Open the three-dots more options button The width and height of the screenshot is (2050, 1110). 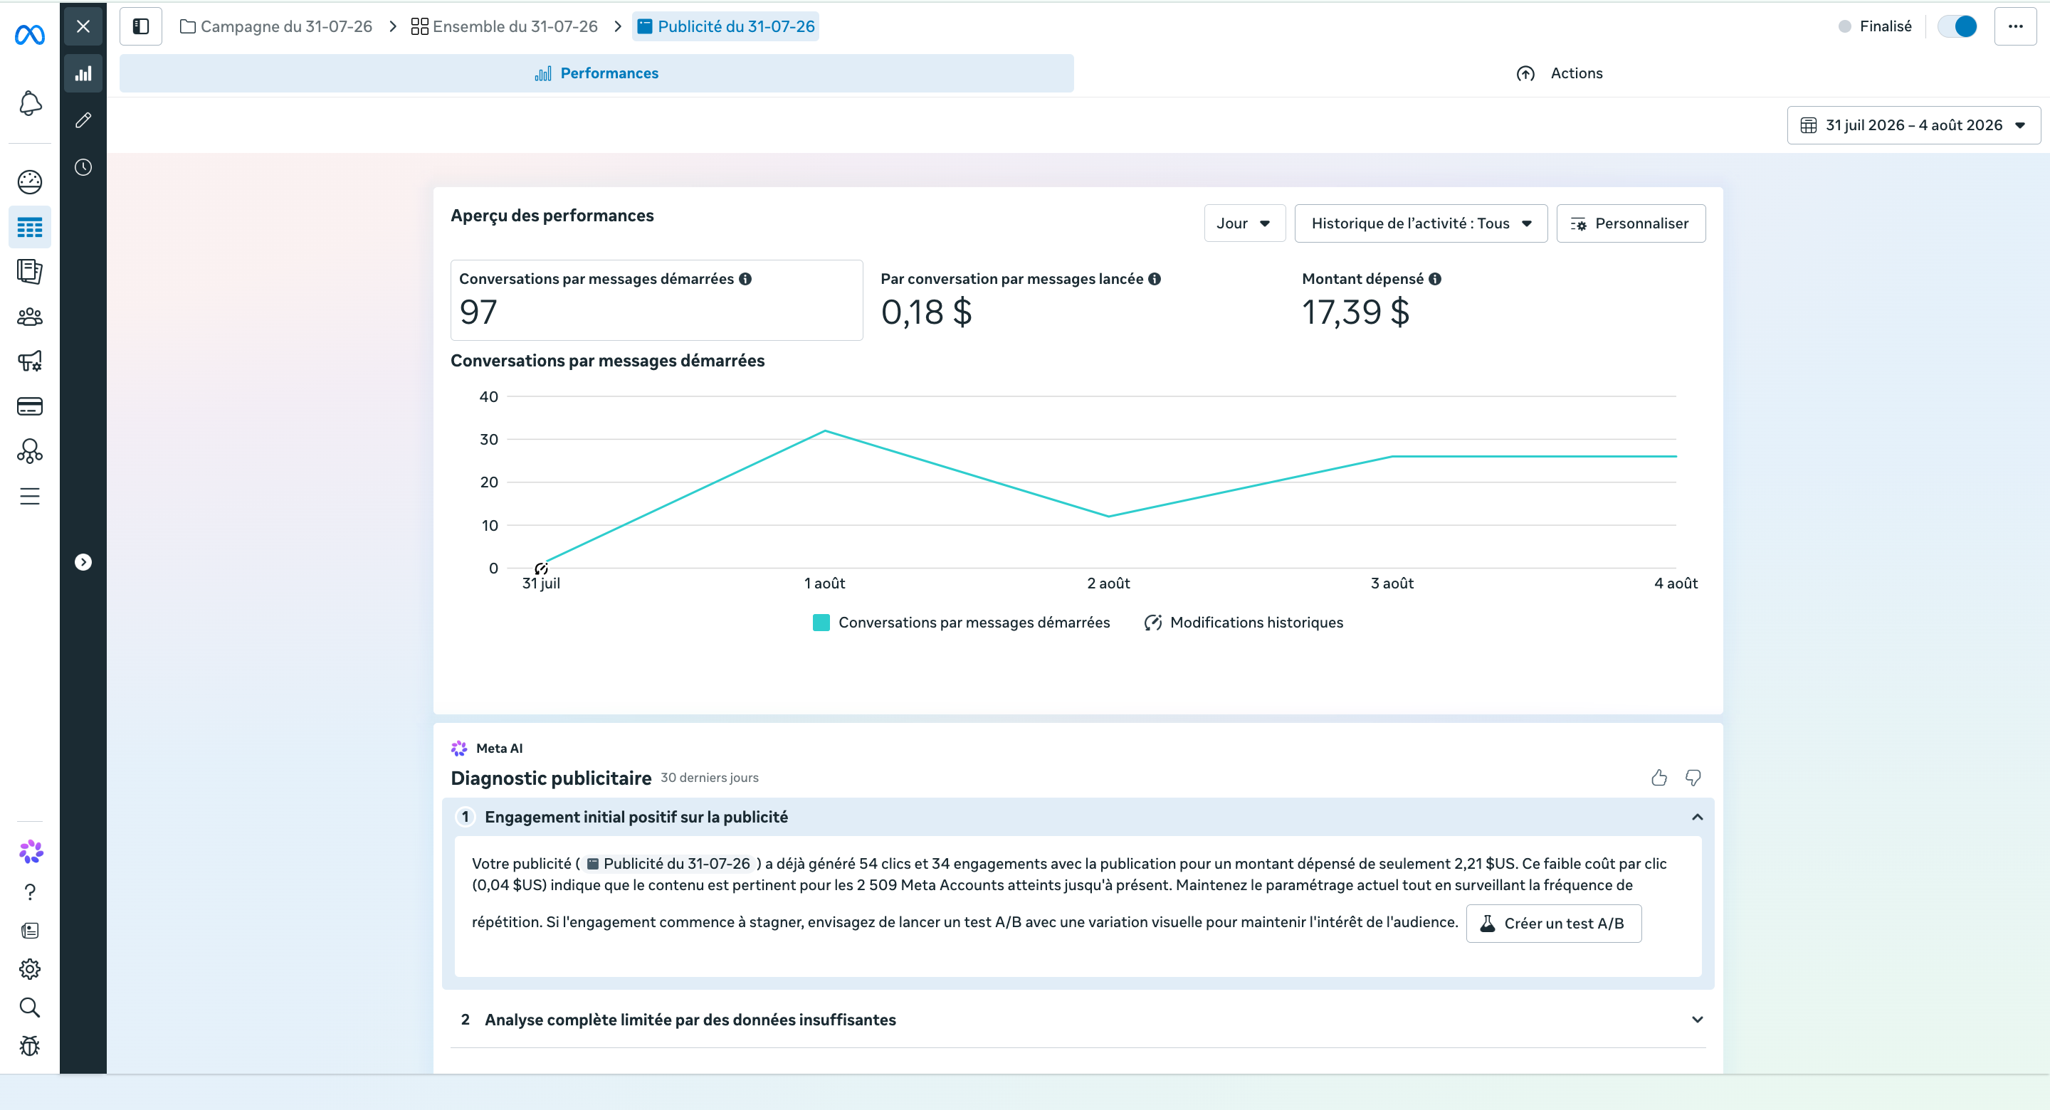tap(2015, 26)
